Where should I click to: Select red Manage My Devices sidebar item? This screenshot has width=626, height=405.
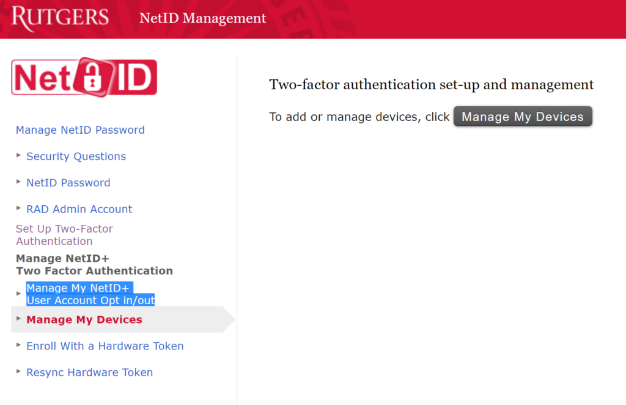pos(84,319)
